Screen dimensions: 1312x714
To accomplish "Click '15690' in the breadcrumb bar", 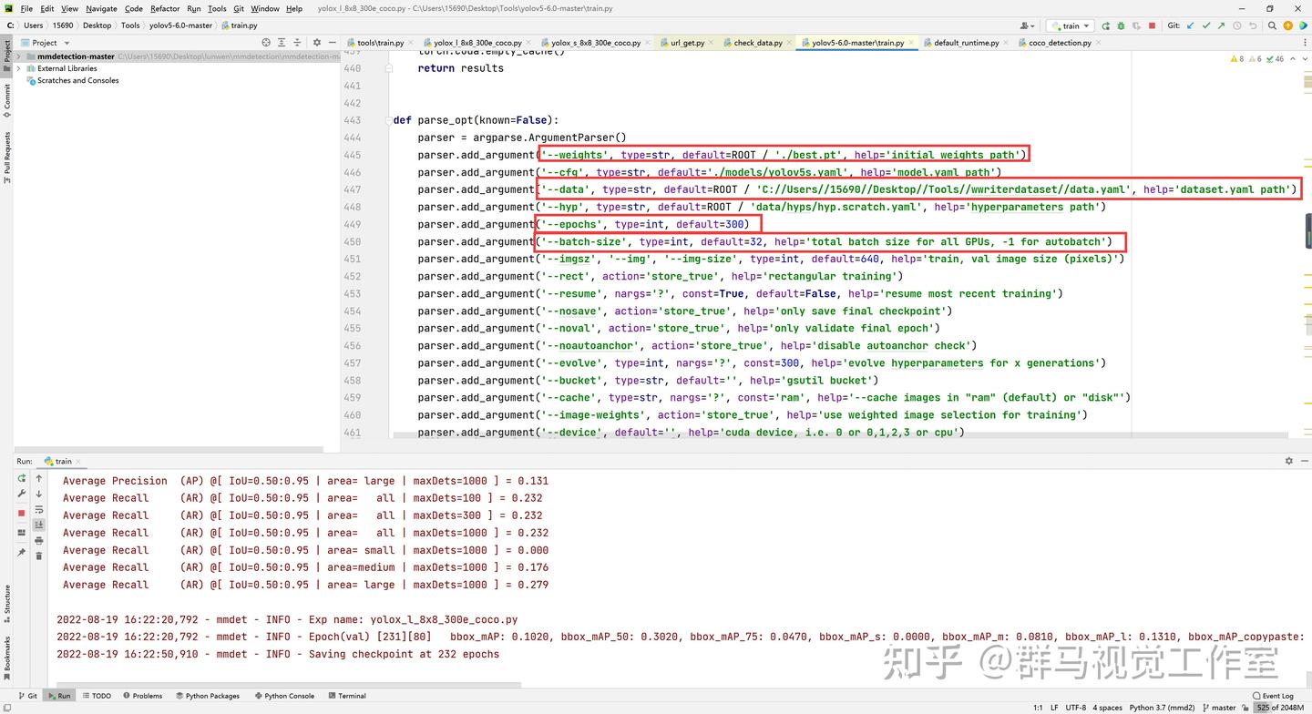I will 61,25.
